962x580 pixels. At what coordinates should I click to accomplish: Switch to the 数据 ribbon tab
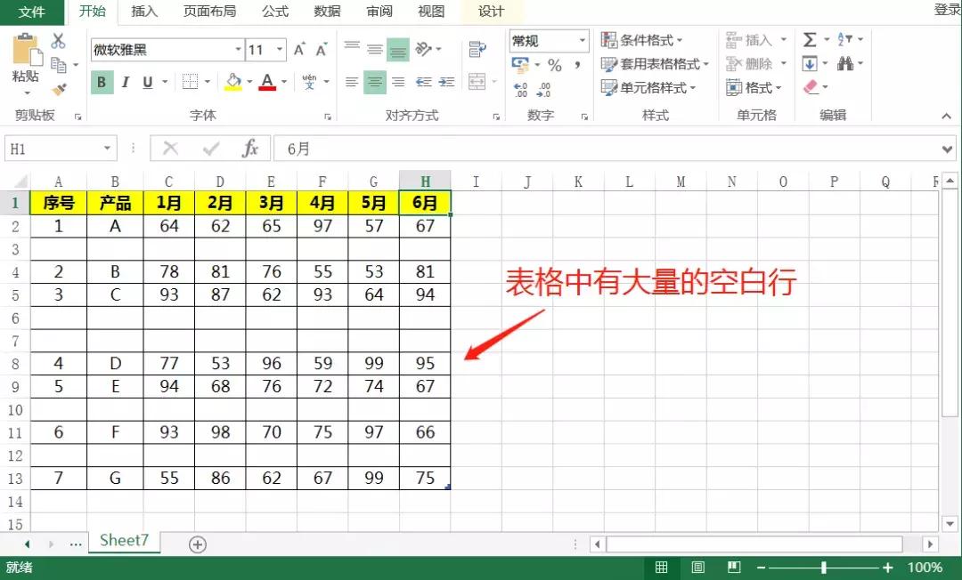click(326, 12)
